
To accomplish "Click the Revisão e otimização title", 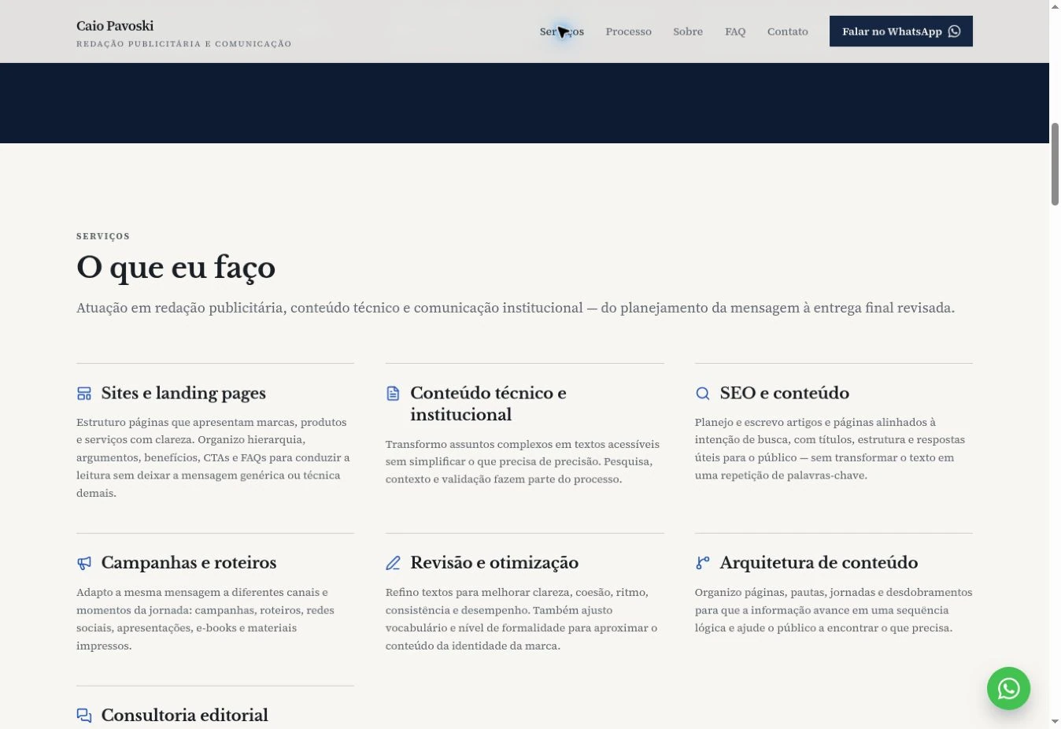I will (x=494, y=563).
